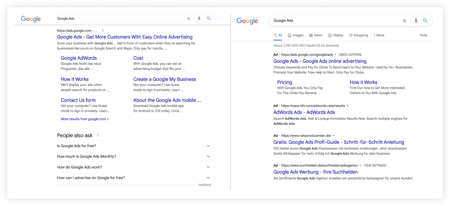Open 'Google Ads - Get More Customers' result
This screenshot has height=206, width=450.
[125, 37]
